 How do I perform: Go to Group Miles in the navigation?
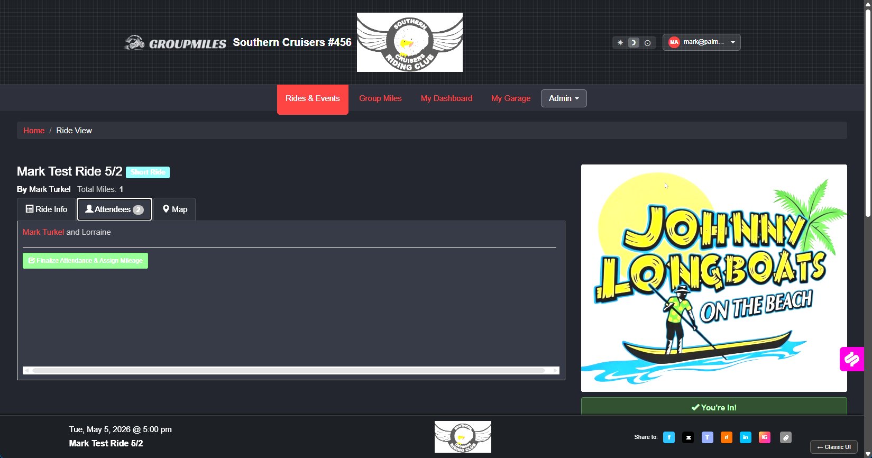380,98
